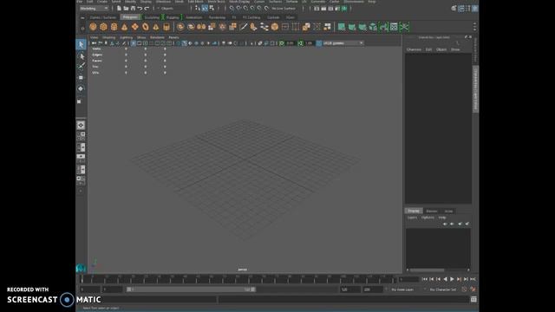Switch to Curves / Surfaces shelf tab
Viewport: 555px width, 312px height.
click(102, 17)
